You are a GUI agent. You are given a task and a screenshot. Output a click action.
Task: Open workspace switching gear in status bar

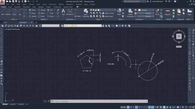(x=178, y=107)
